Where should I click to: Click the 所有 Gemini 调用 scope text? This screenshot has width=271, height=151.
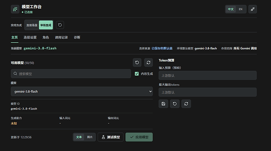245,49
